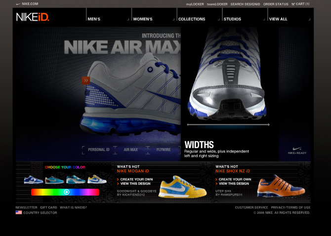Open the MEN'S menu

pyautogui.click(x=94, y=19)
